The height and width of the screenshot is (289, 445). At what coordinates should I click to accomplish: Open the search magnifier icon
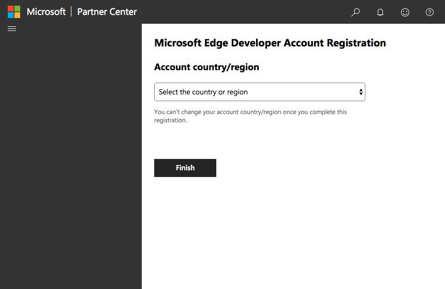point(355,12)
